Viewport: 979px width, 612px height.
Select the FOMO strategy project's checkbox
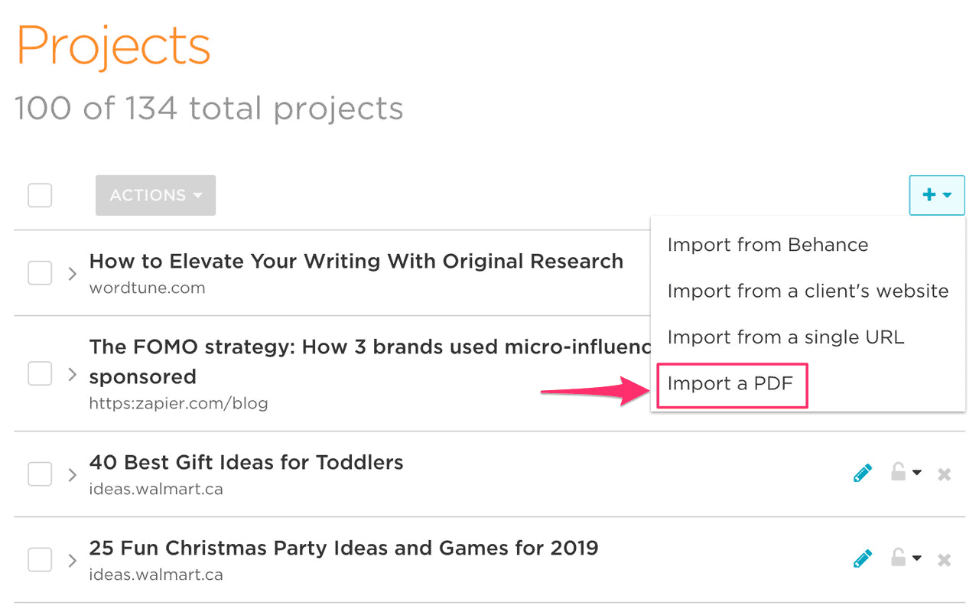pyautogui.click(x=40, y=373)
